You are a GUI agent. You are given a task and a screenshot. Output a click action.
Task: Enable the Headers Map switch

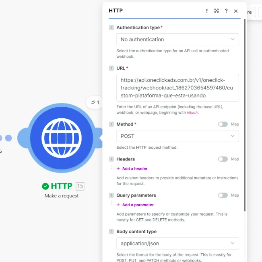(223, 159)
